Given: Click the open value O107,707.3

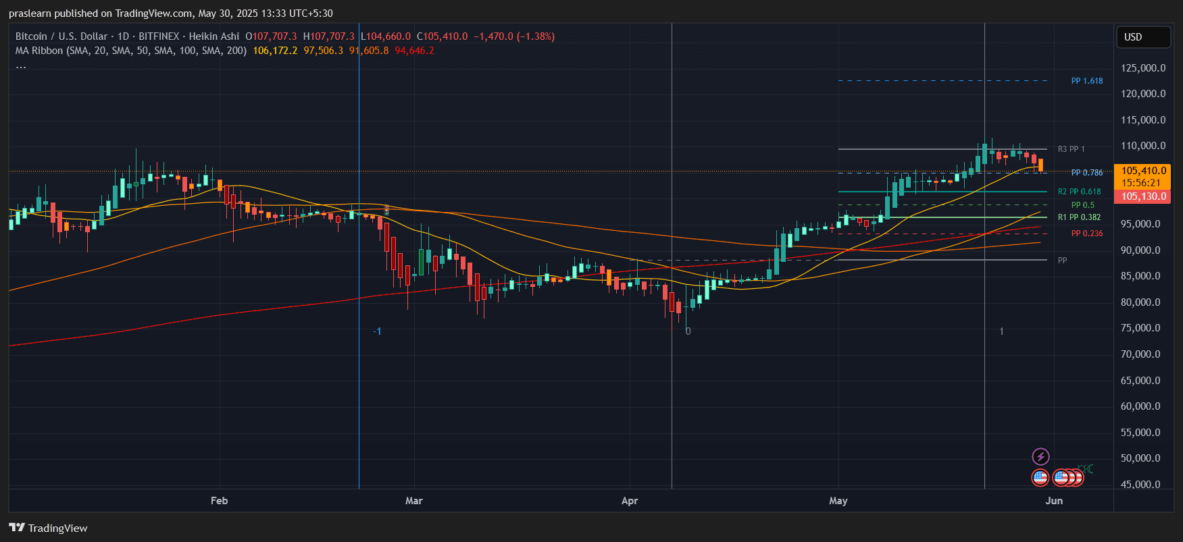Looking at the screenshot, I should click(271, 36).
